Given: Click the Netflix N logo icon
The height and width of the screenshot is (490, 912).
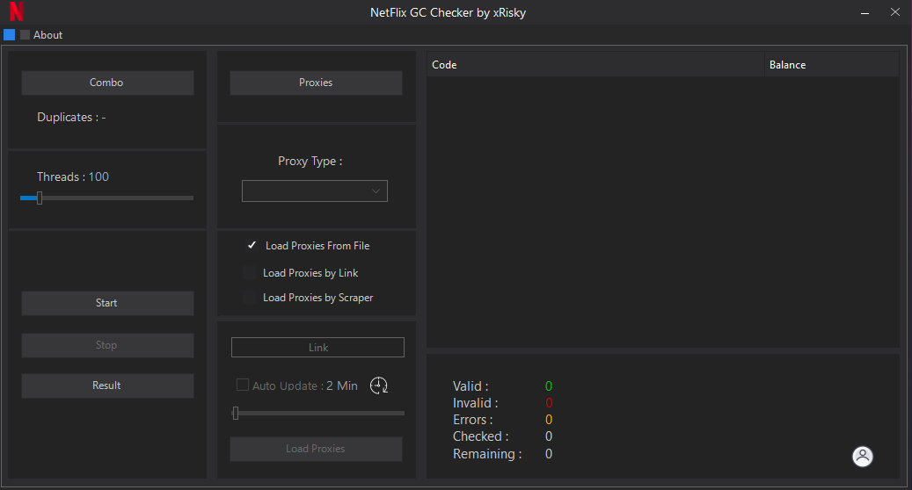Looking at the screenshot, I should click(17, 11).
